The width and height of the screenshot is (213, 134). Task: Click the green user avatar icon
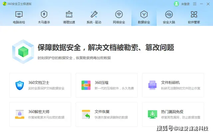tap(176, 4)
